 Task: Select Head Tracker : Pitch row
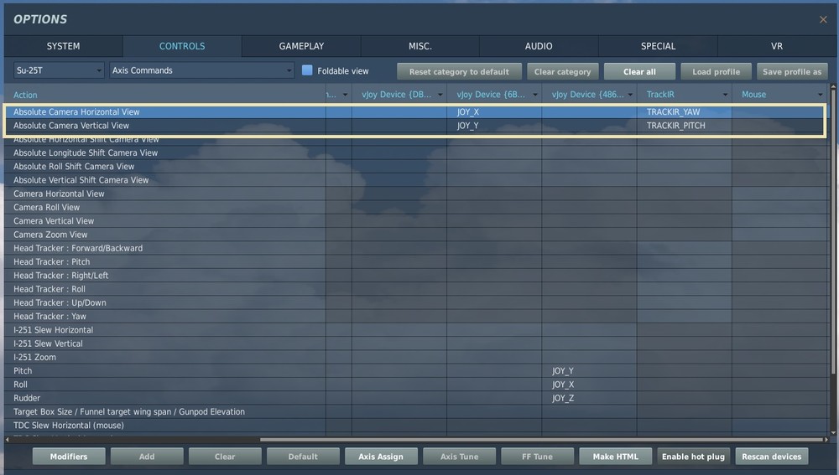pos(414,262)
